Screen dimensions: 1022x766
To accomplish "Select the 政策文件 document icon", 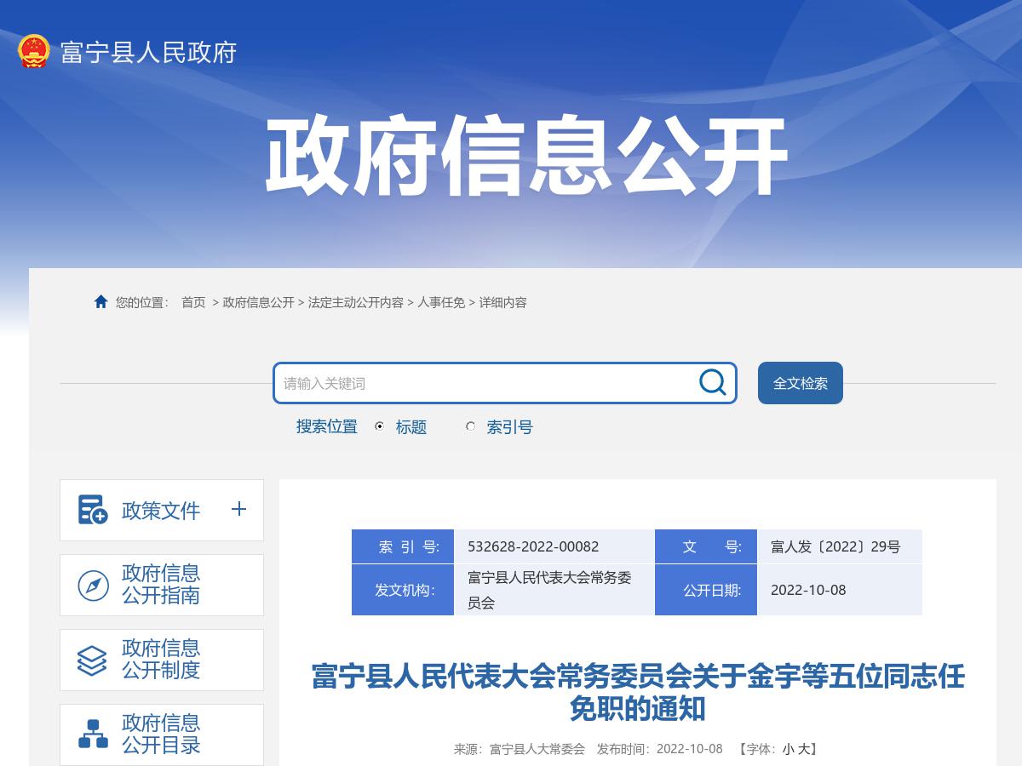I will click(92, 509).
